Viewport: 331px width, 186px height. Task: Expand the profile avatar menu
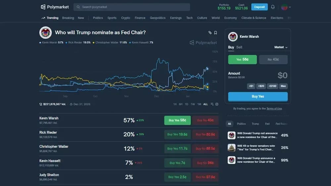point(286,7)
